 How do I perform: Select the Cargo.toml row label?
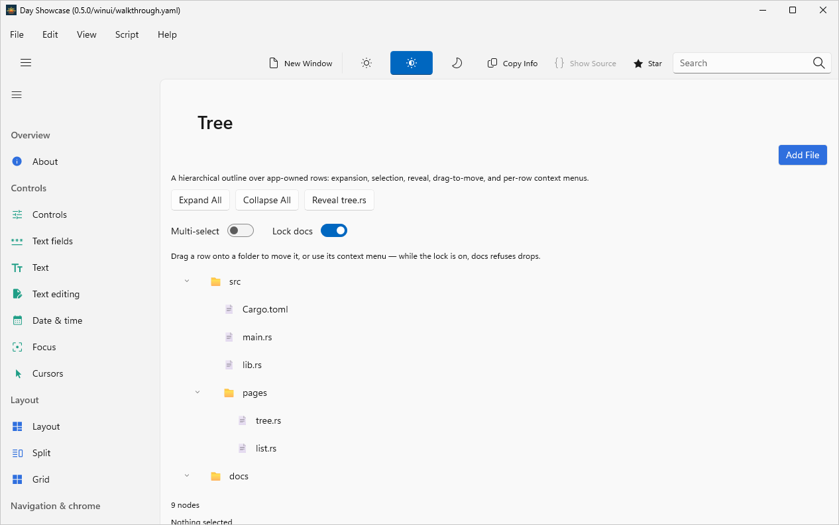tap(265, 309)
